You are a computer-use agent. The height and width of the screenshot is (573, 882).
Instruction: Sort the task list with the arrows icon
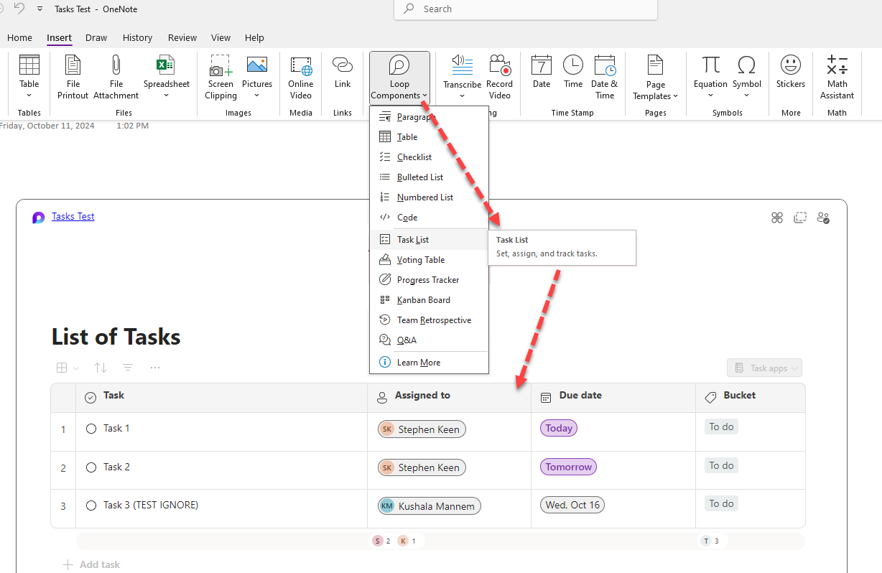(101, 368)
